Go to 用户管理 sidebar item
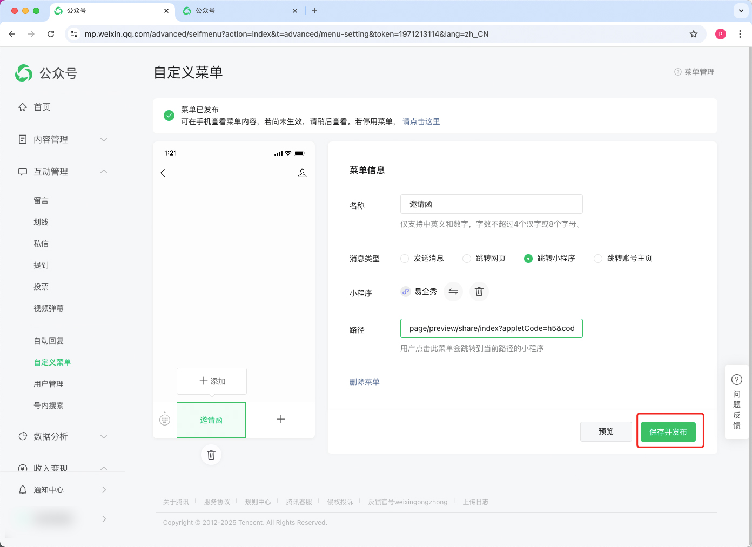 (49, 384)
